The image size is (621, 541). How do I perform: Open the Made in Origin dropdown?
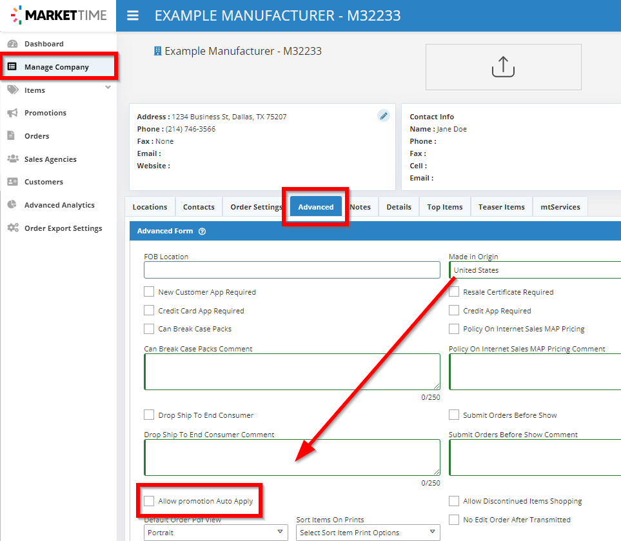click(x=535, y=270)
